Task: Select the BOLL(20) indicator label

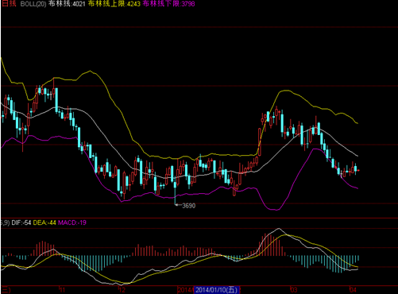Action: pos(33,4)
